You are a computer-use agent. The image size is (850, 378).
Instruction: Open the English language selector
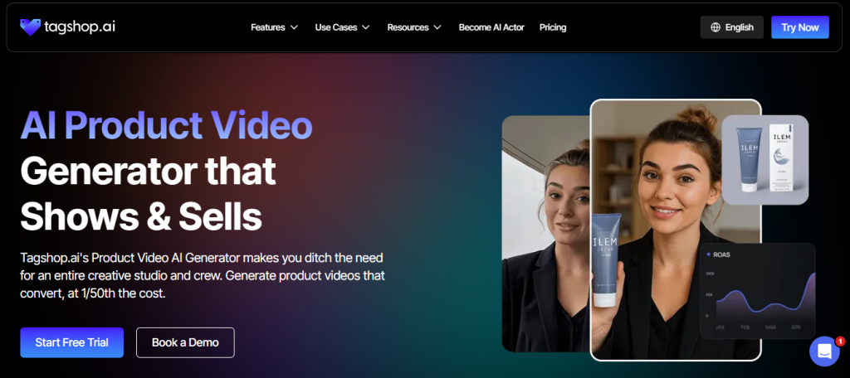click(x=732, y=27)
